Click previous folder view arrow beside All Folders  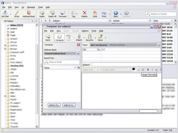[33, 21]
